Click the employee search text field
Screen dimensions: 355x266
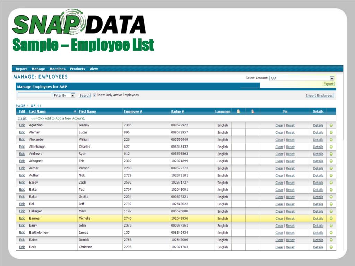coord(34,95)
